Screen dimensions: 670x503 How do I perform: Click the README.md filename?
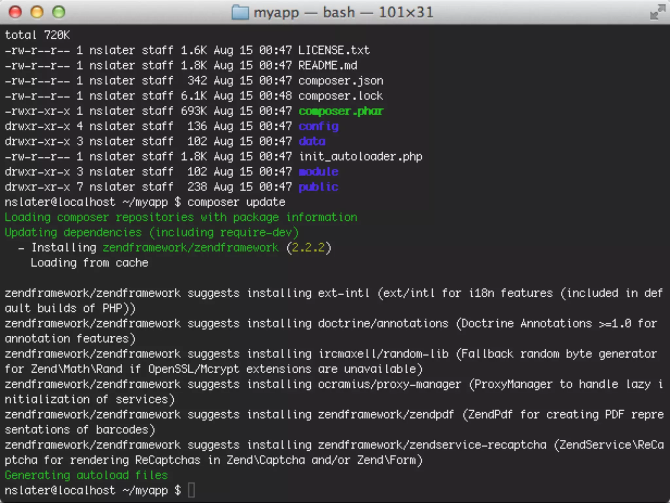point(327,65)
